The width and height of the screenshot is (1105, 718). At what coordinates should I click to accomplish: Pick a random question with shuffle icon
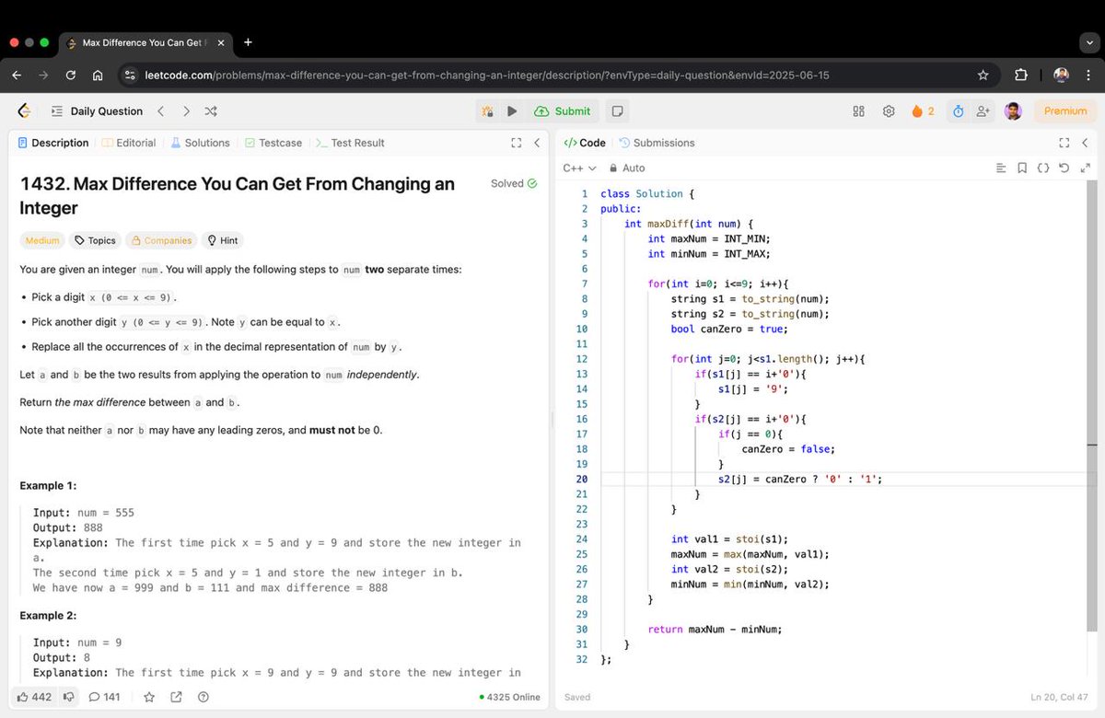pyautogui.click(x=211, y=111)
